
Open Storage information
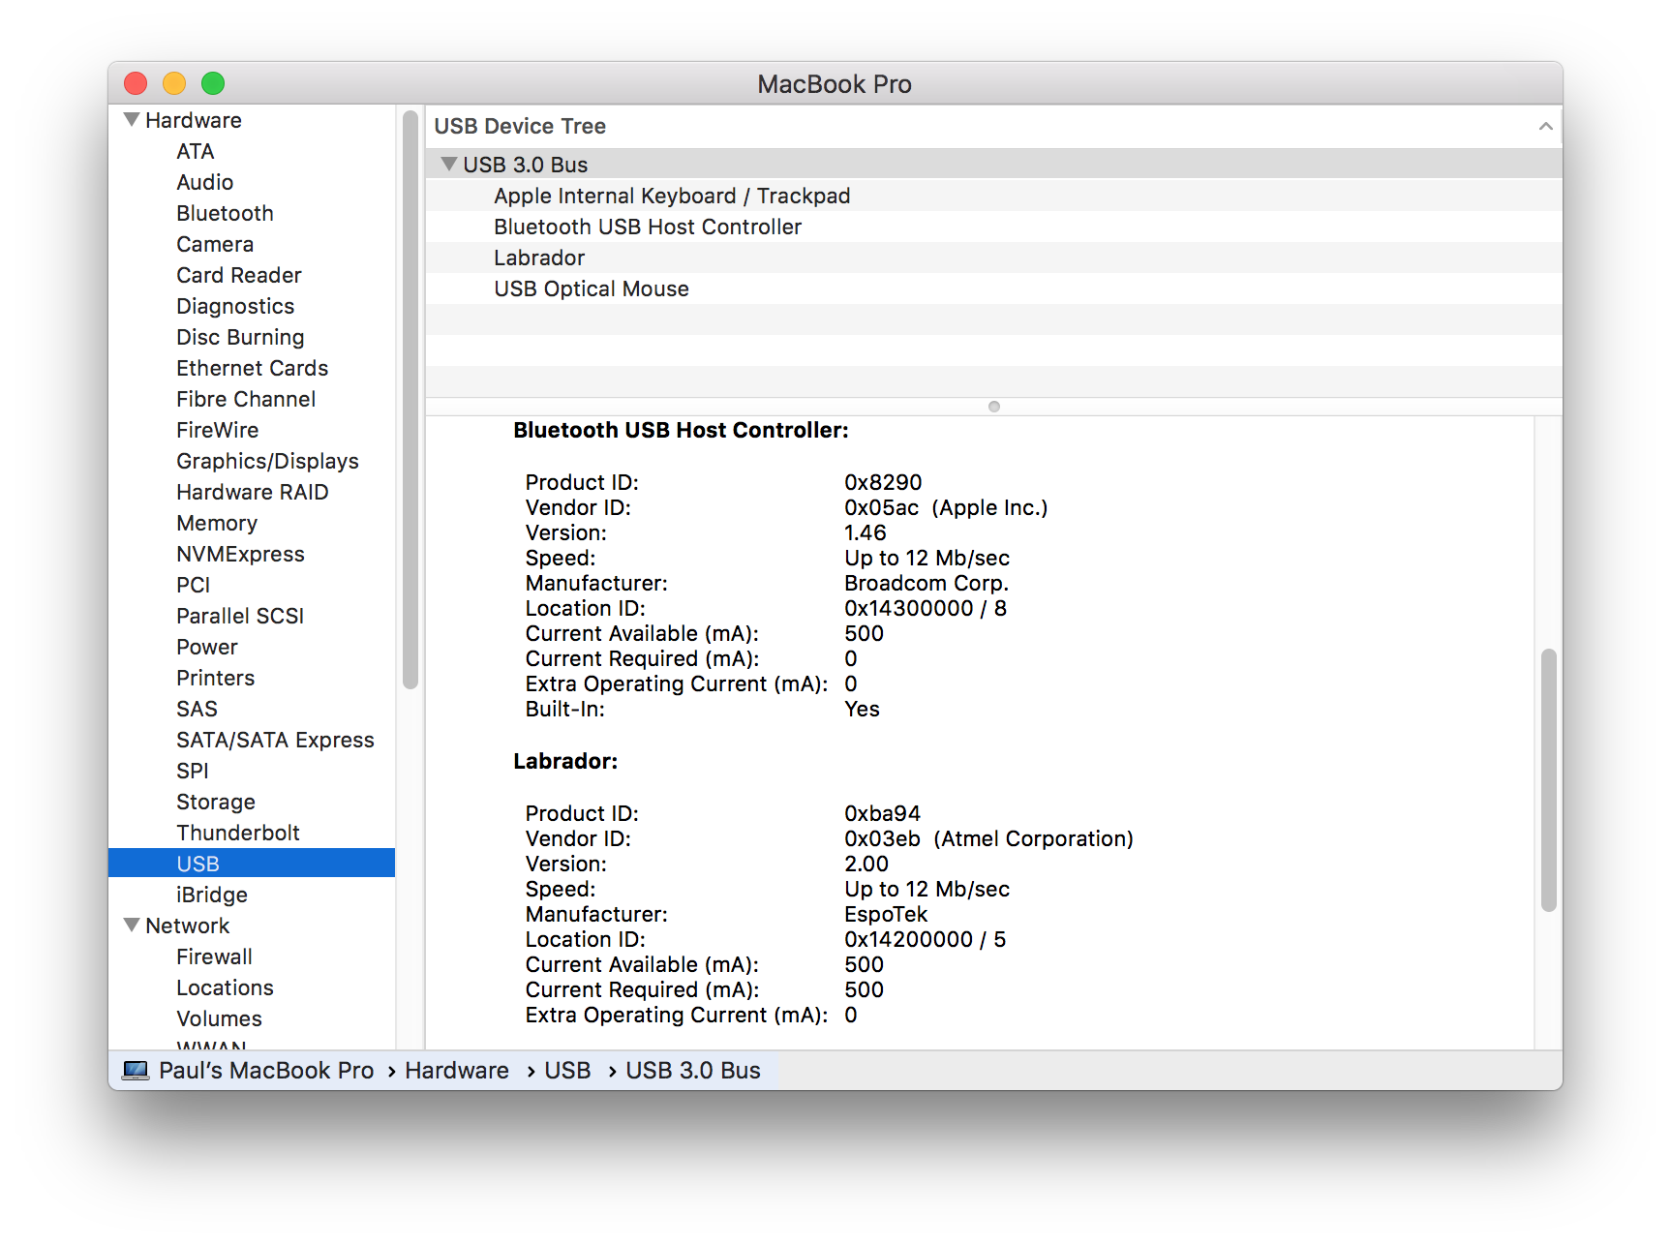tap(216, 803)
